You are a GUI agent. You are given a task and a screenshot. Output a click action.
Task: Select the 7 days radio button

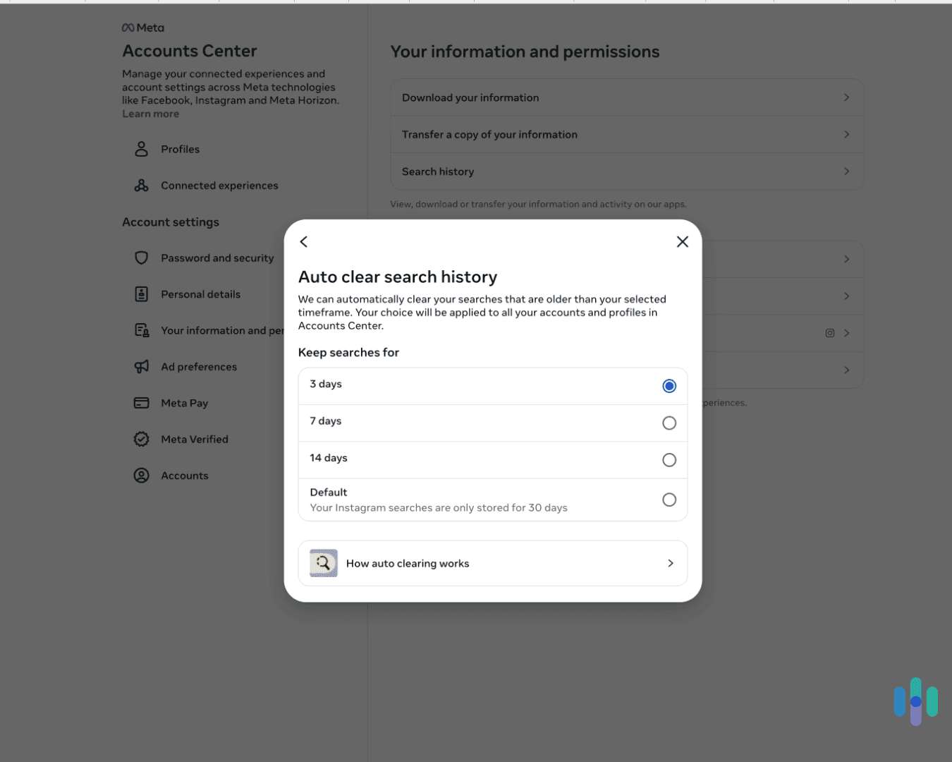point(669,423)
